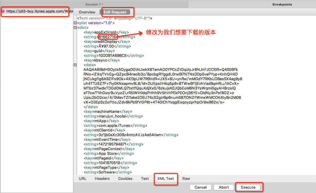Switch to the Overview tab
316x193 pixels.
[x=87, y=12]
